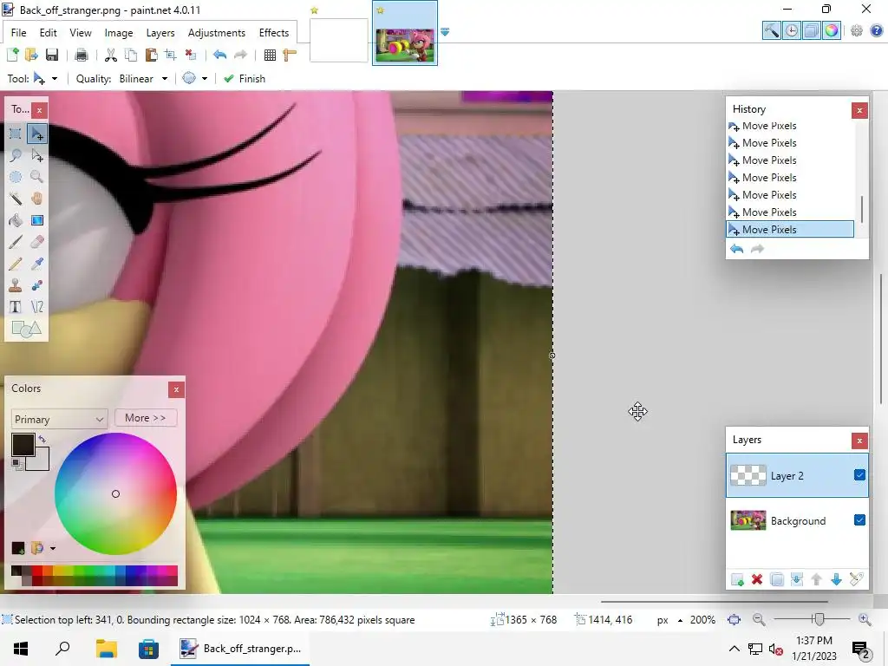The width and height of the screenshot is (888, 666).
Task: Open the Layers menu
Action: (160, 33)
